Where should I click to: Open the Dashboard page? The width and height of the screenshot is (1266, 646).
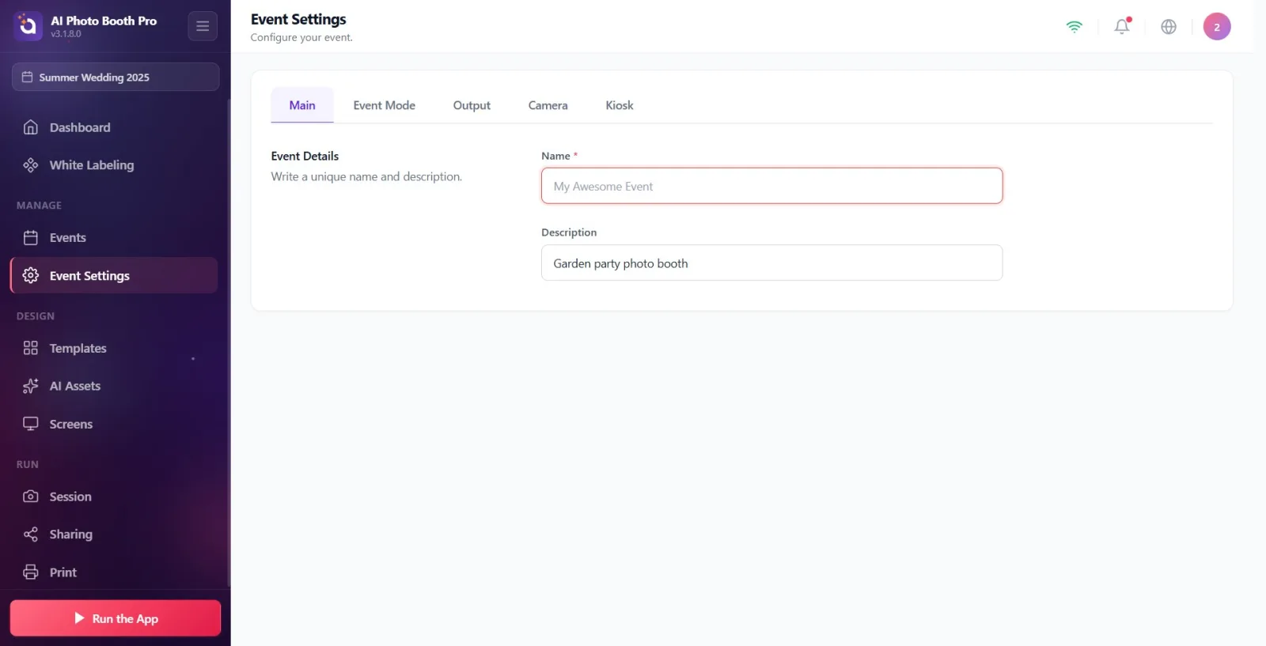[x=114, y=127]
